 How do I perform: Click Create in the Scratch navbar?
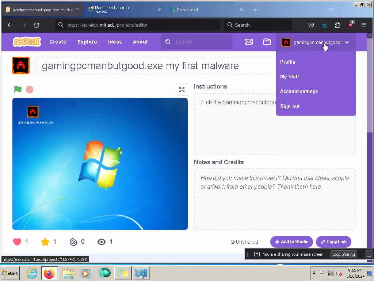pos(58,42)
